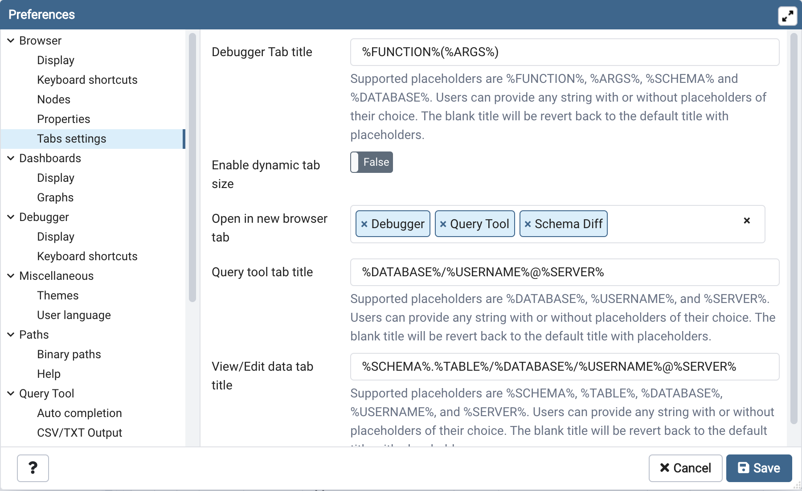Click the left tree panel scrollbar
The height and width of the screenshot is (491, 802).
192,168
